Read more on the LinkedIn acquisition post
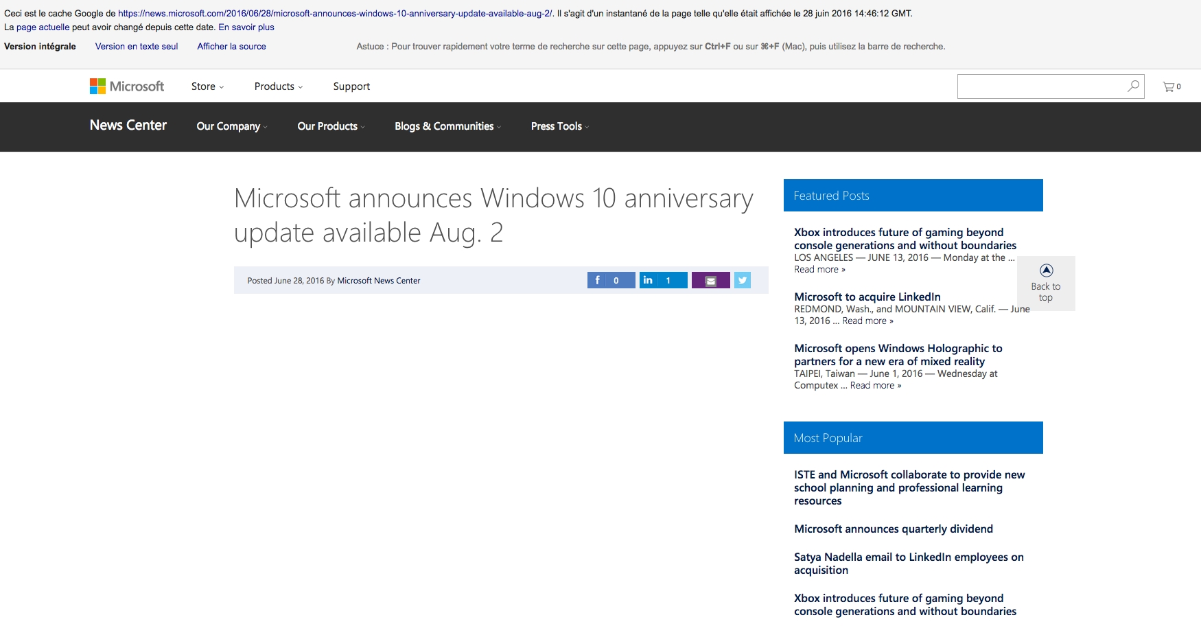This screenshot has height=635, width=1201. point(867,321)
